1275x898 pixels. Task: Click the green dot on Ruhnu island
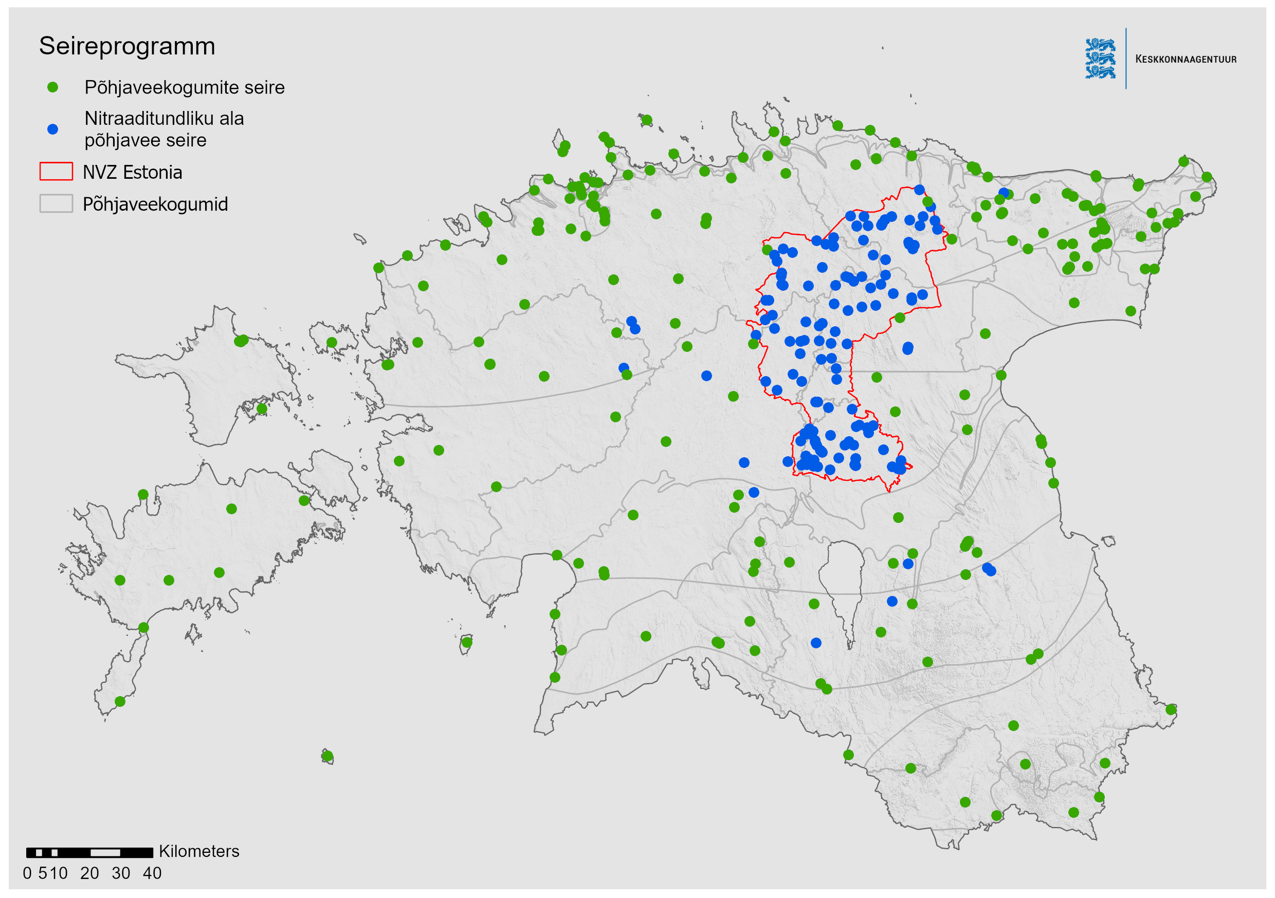pyautogui.click(x=327, y=757)
